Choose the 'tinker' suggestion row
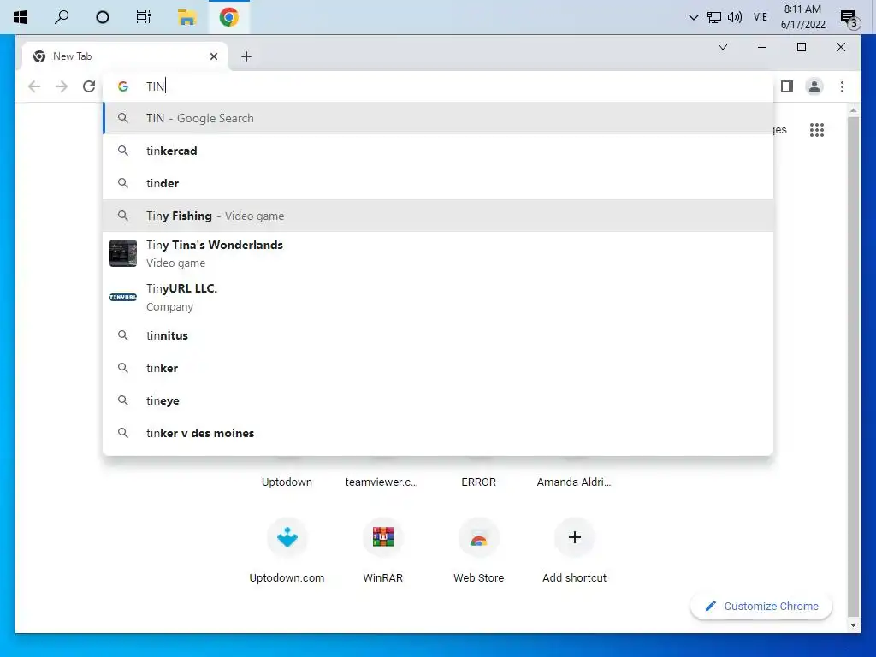Screen dimensions: 876x657 pyautogui.click(x=438, y=368)
